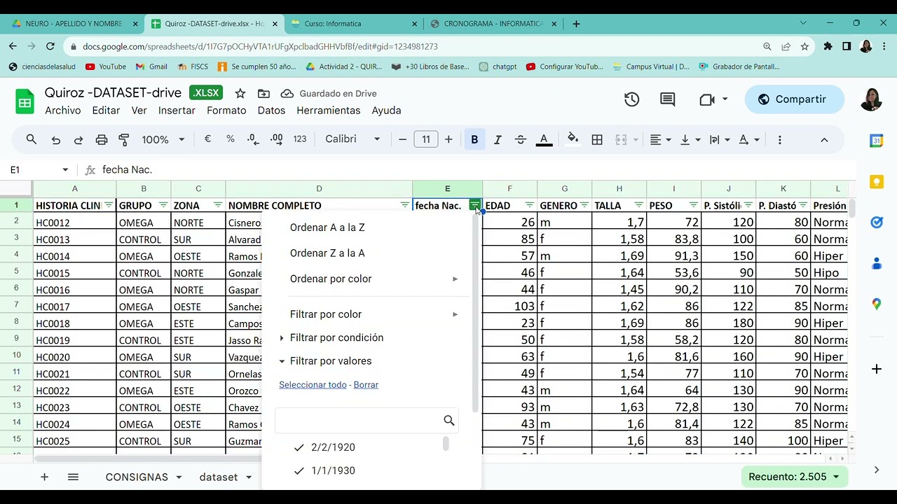Click the Borrar link
Image resolution: width=897 pixels, height=504 pixels.
pos(366,385)
